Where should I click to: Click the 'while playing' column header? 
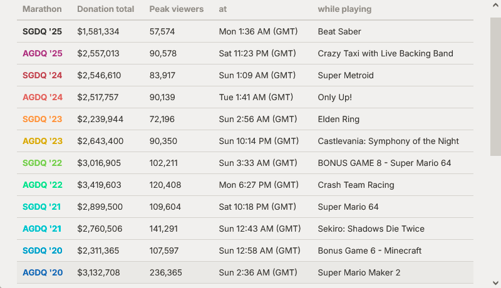[x=344, y=9]
